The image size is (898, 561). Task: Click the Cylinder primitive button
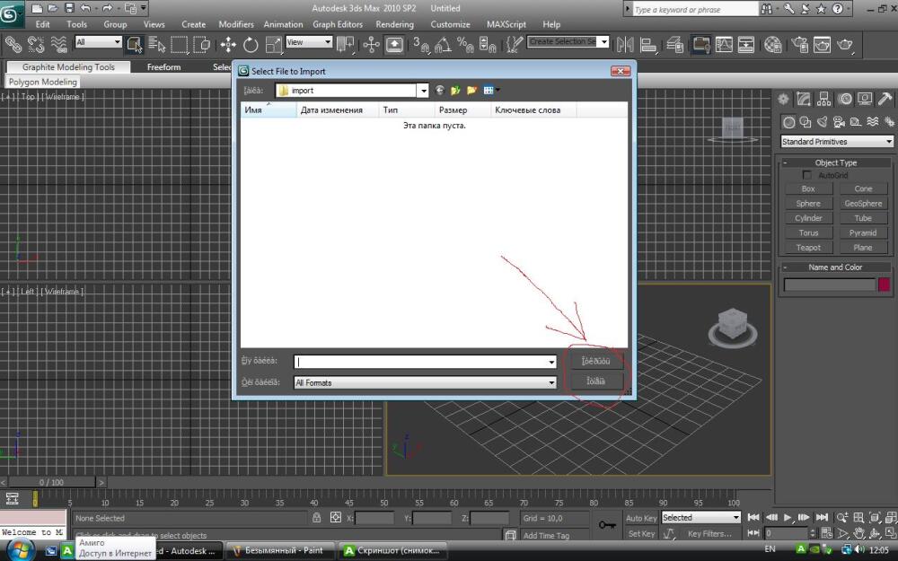[x=808, y=218]
